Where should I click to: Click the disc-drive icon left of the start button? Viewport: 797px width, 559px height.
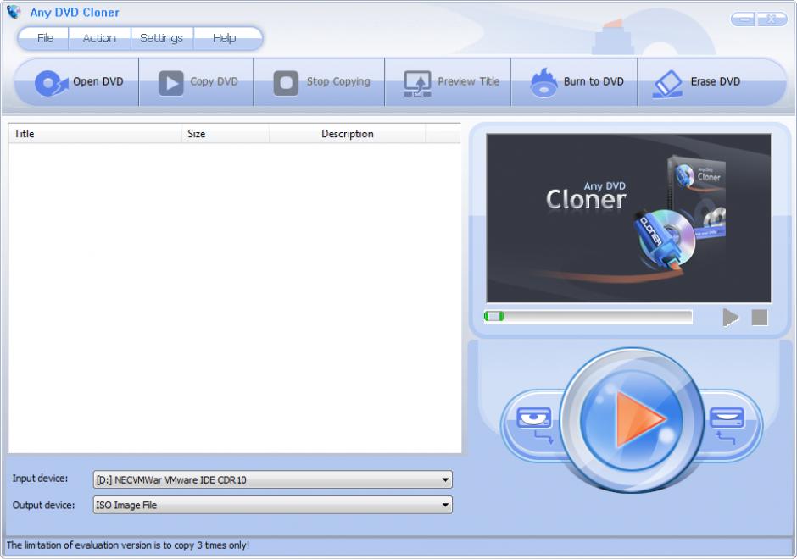534,424
